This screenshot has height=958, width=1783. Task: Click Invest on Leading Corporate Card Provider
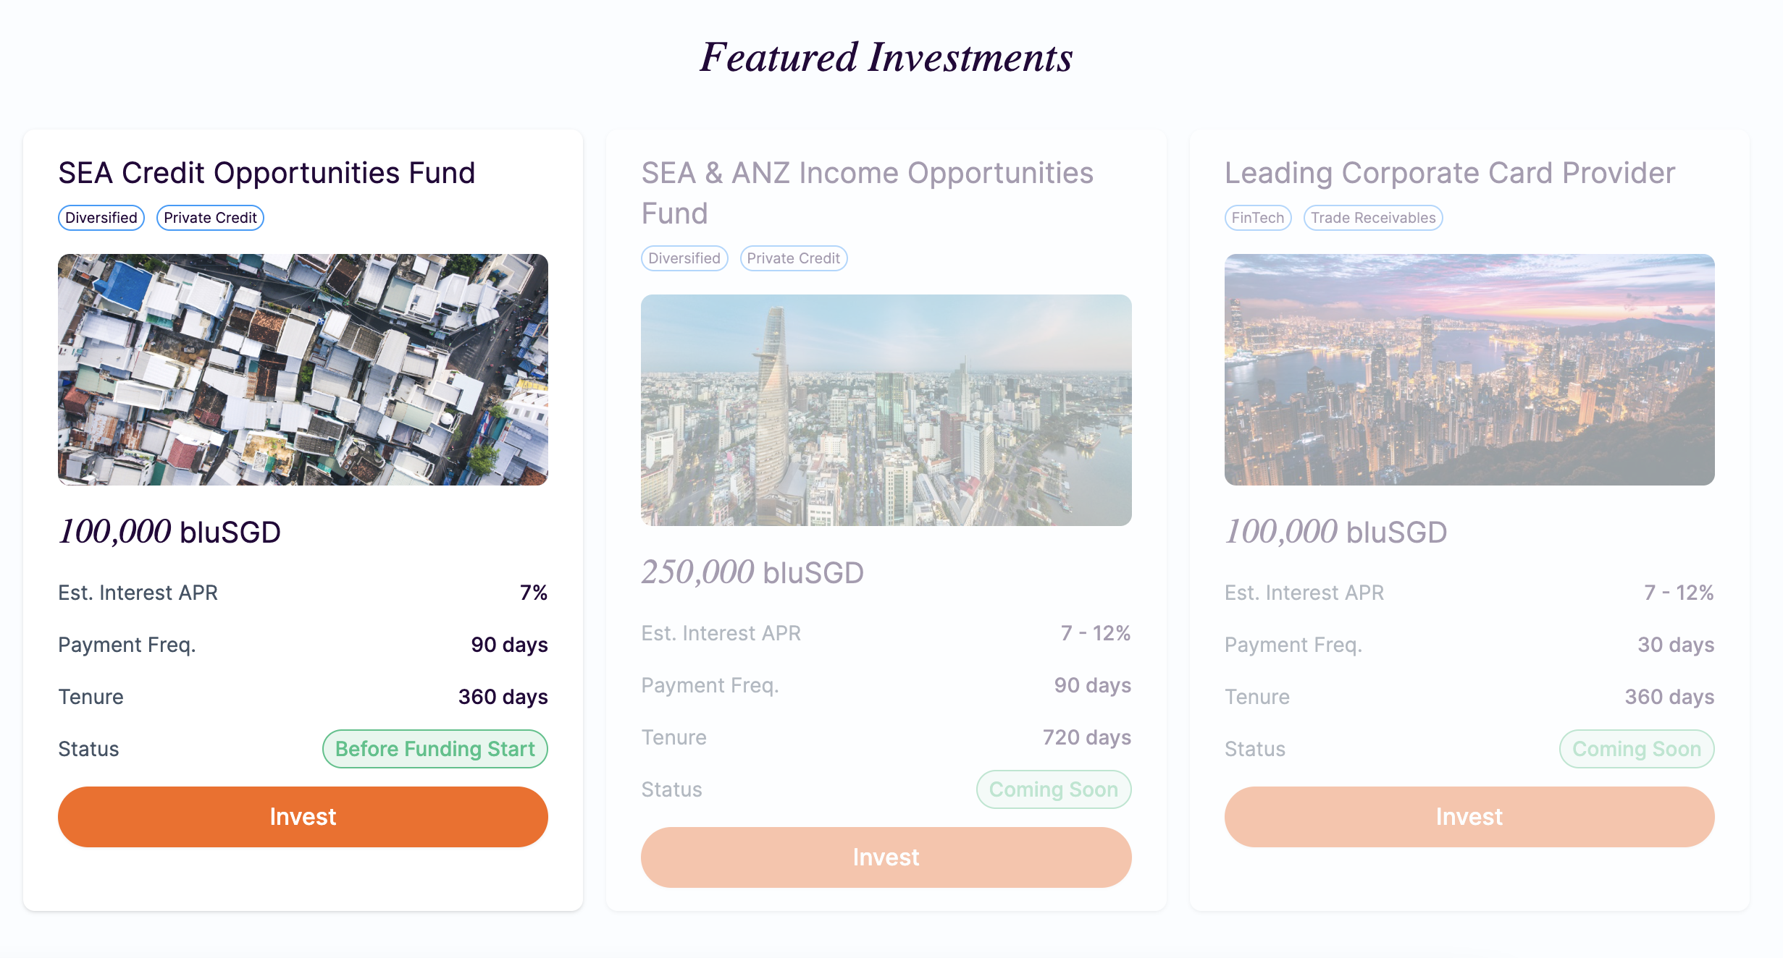(x=1469, y=816)
